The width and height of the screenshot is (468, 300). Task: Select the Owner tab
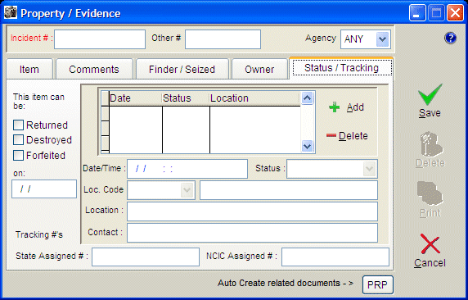pos(259,69)
